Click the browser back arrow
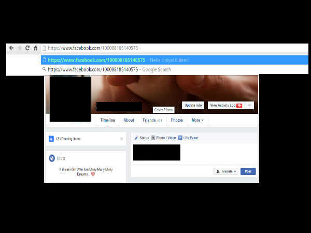The image size is (311, 233). (x=11, y=48)
